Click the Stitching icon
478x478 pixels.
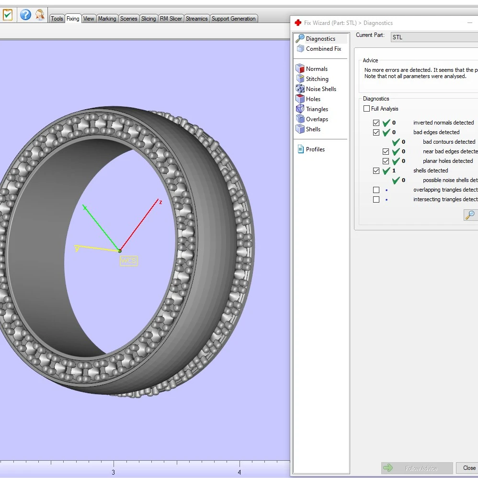(x=300, y=79)
